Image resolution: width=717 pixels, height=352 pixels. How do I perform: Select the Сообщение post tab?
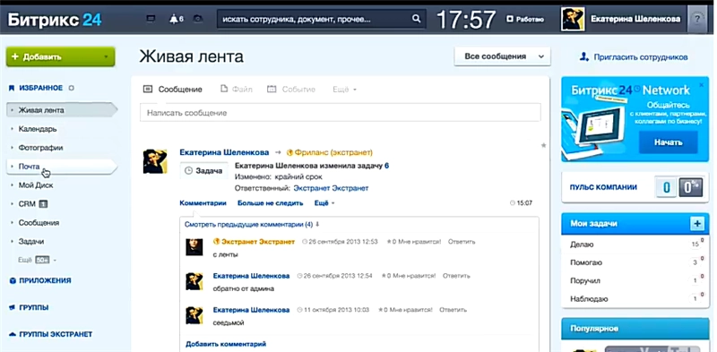click(x=173, y=90)
